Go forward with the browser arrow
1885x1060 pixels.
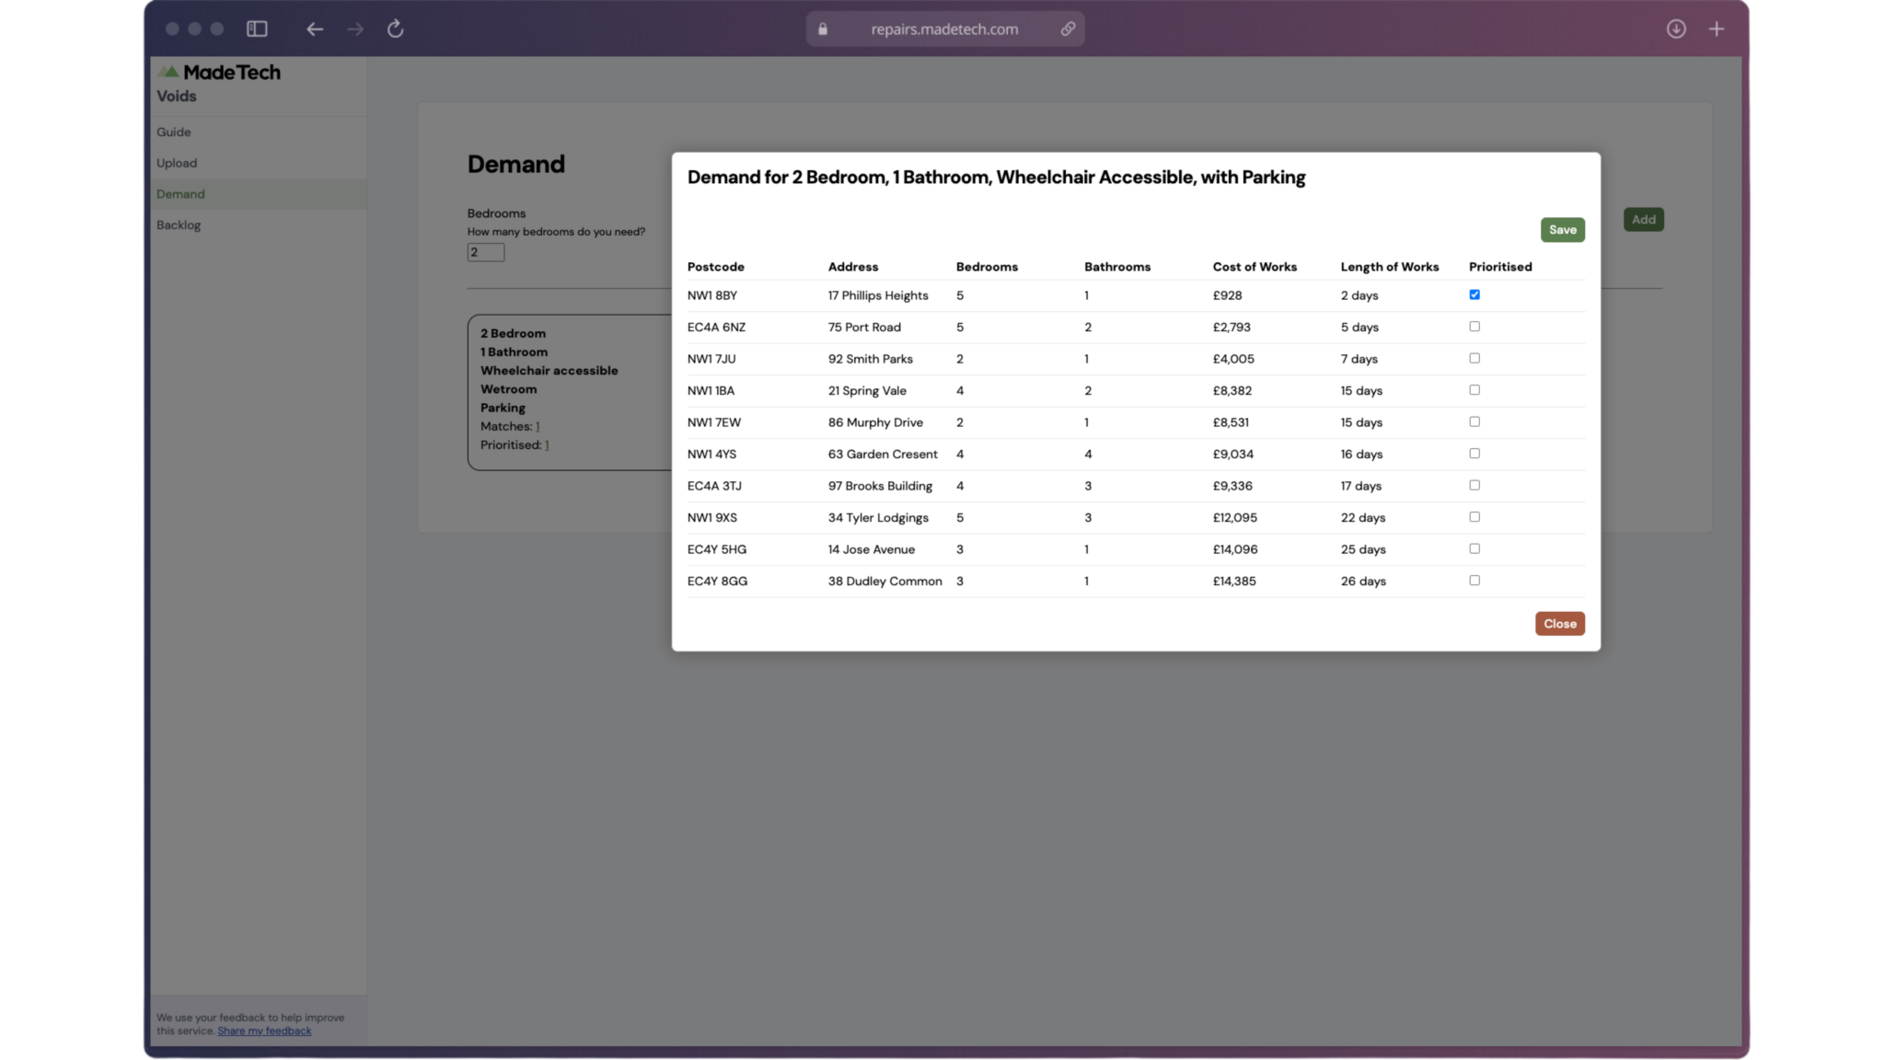click(355, 29)
